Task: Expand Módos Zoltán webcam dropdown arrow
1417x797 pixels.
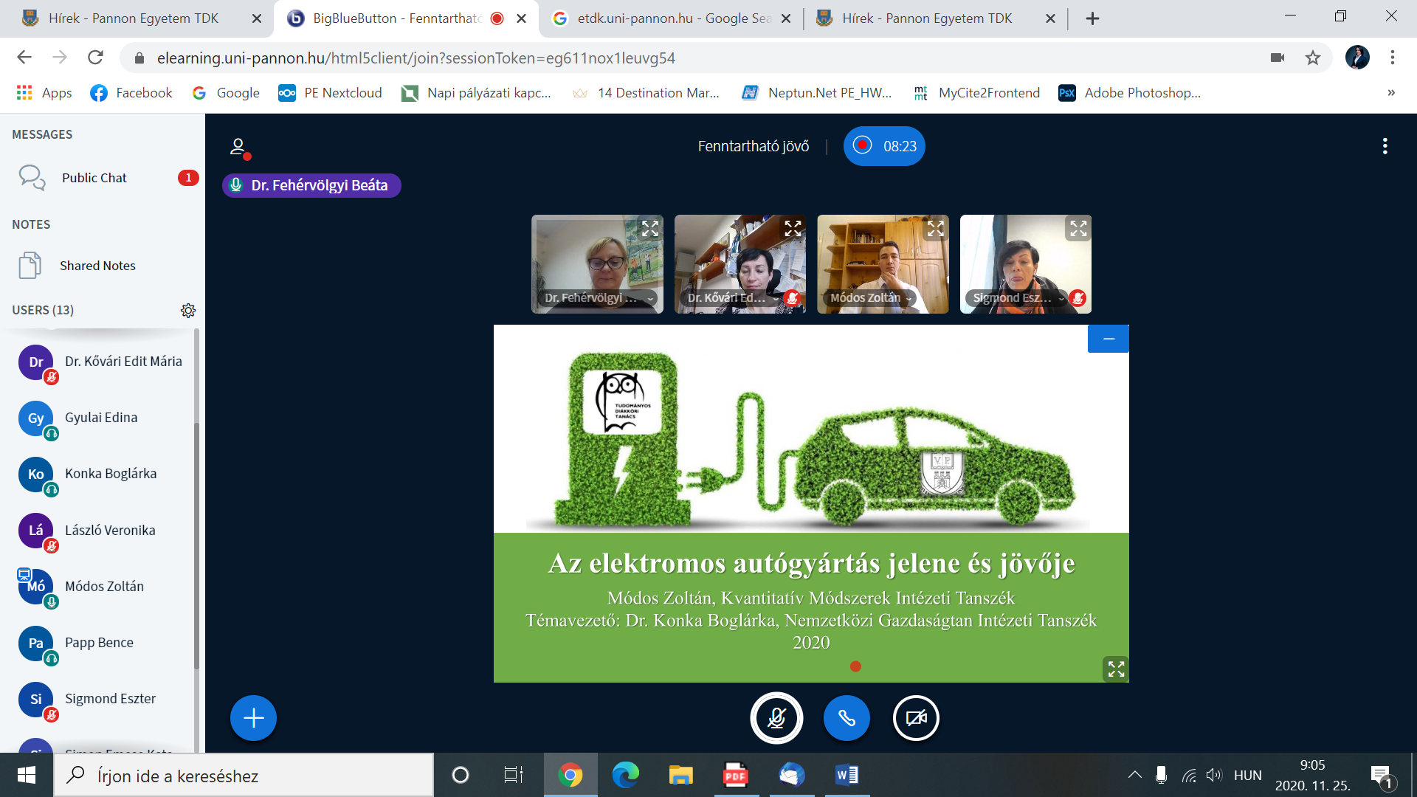Action: pyautogui.click(x=909, y=299)
